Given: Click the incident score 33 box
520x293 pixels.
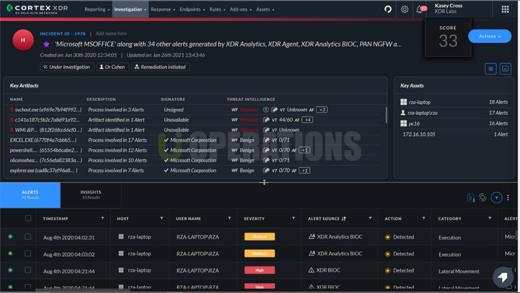Looking at the screenshot, I should (448, 37).
